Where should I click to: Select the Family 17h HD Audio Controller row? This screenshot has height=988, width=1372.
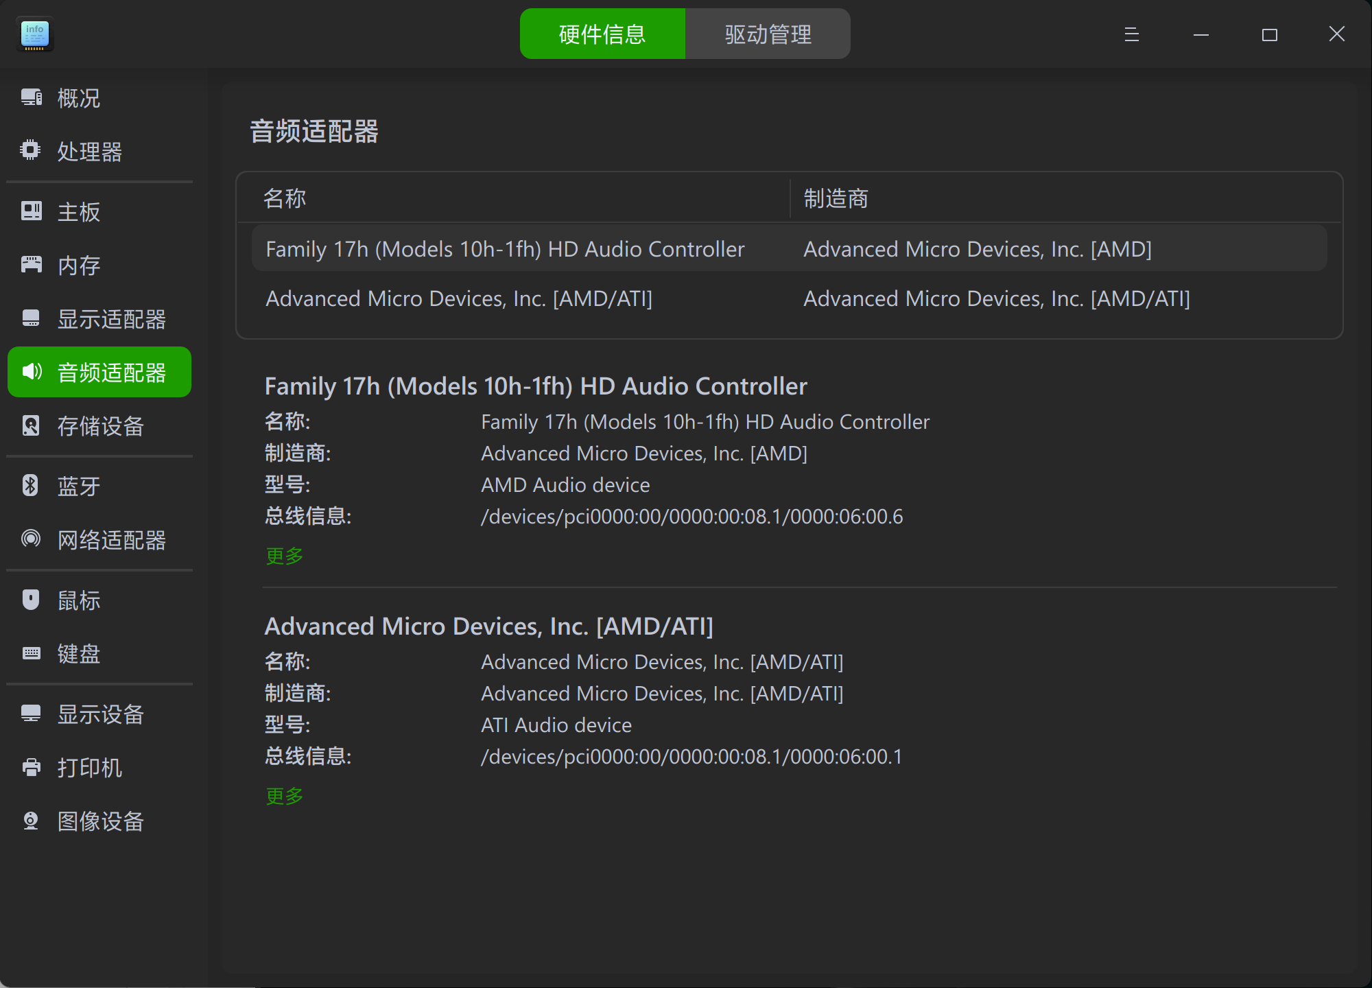click(505, 249)
